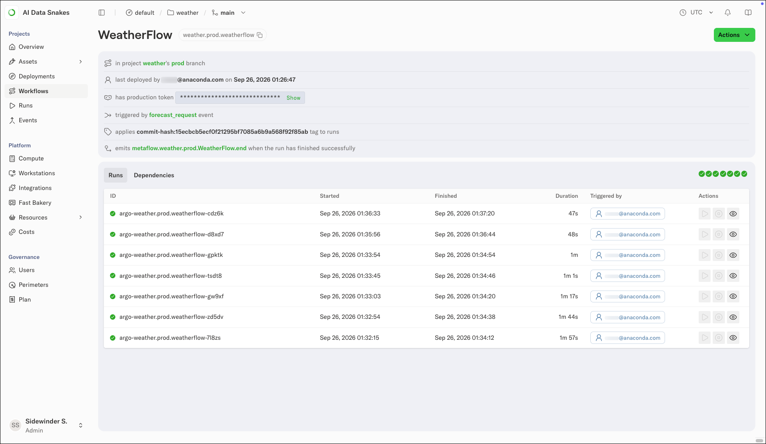
Task: Show the hidden production token
Action: 293,98
